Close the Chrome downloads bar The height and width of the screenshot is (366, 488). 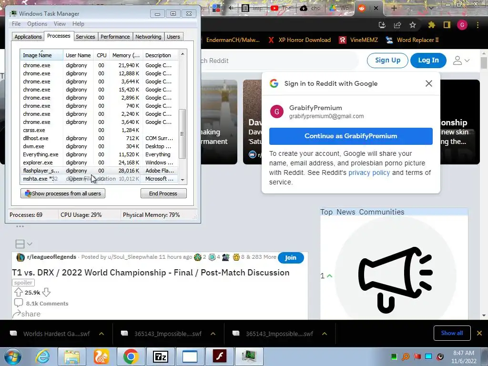click(x=479, y=333)
